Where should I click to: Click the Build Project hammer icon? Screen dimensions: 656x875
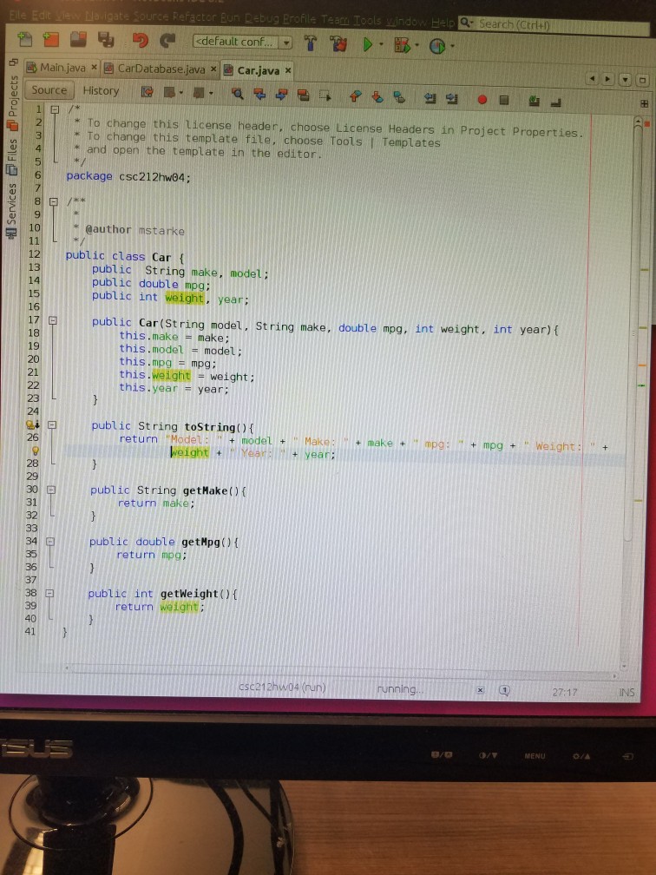coord(310,43)
